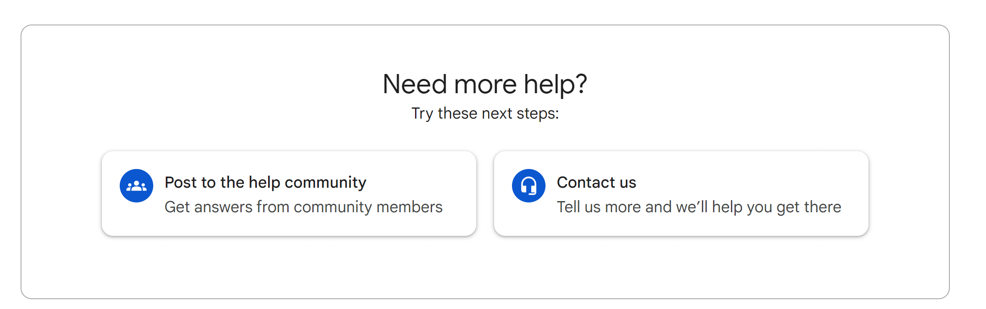Click the community people icon
The height and width of the screenshot is (309, 986).
(136, 186)
